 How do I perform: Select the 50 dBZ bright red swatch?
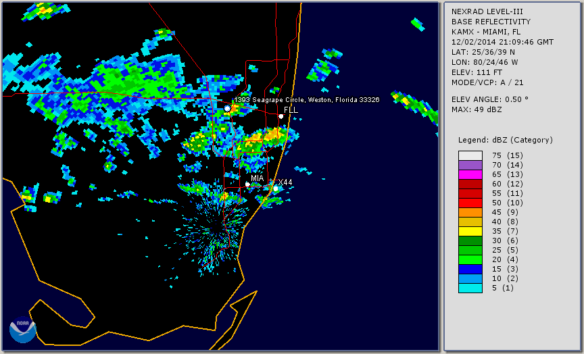pos(470,203)
